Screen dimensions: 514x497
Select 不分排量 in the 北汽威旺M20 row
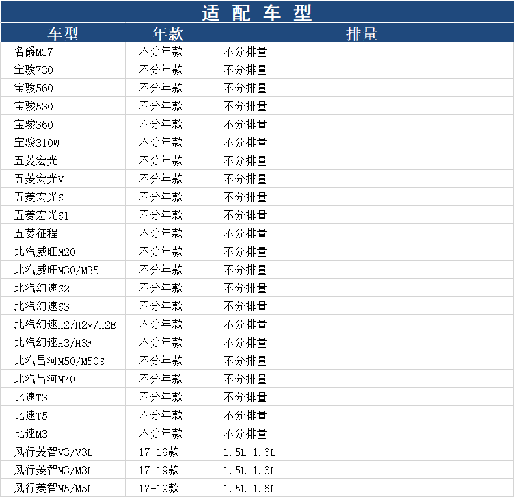245,252
